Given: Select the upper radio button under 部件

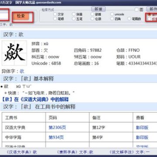Looking at the screenshot, I should pos(150,14).
